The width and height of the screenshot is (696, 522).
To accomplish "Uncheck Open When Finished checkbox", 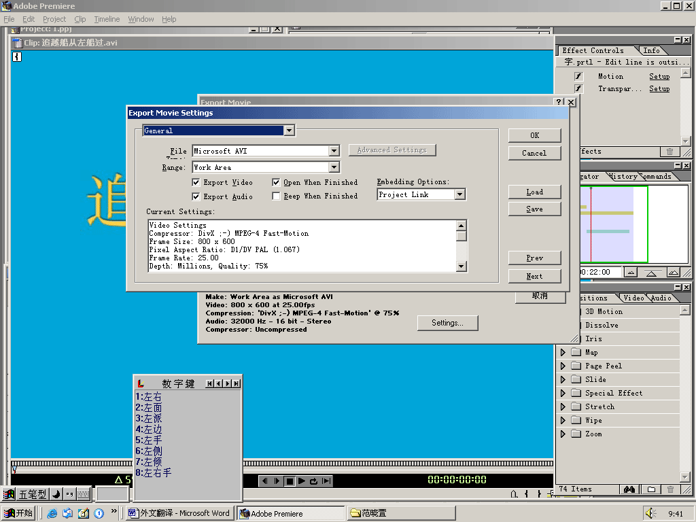I will [x=276, y=182].
